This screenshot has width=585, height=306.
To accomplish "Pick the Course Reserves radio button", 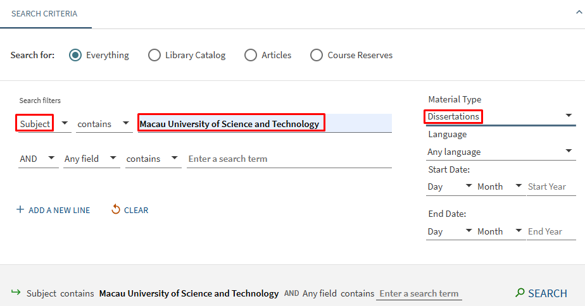I will click(x=317, y=55).
